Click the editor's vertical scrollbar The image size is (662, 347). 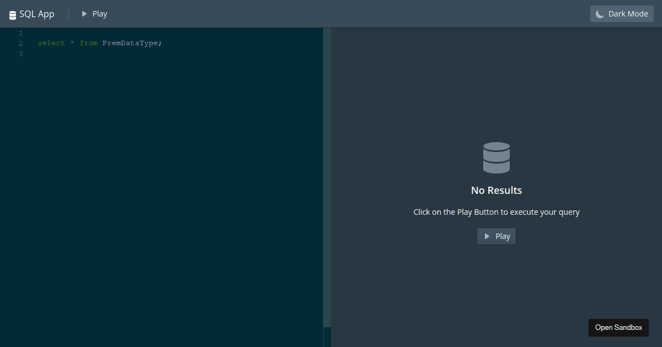tap(327, 177)
